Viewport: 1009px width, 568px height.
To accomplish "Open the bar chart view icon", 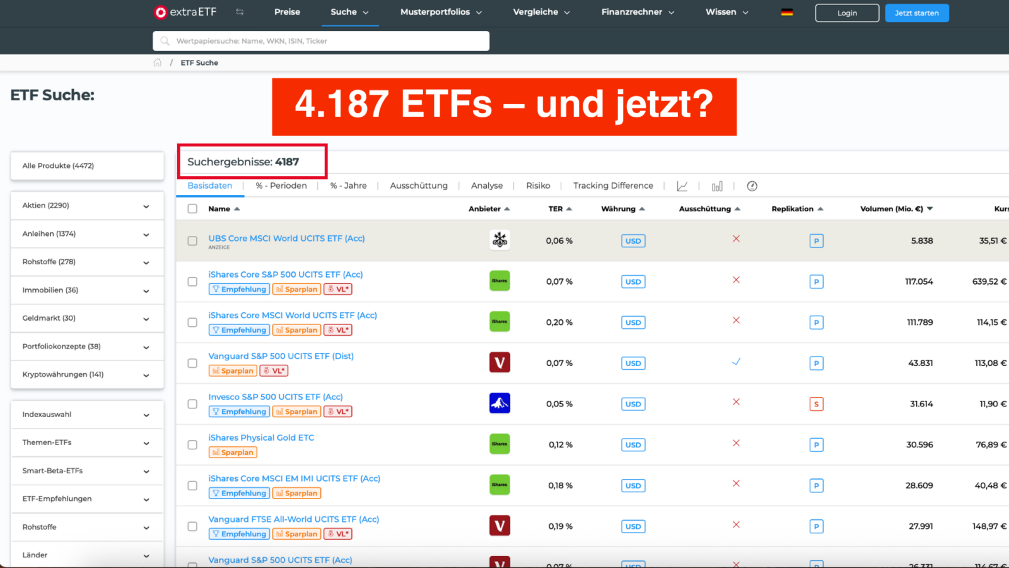I will coord(717,186).
